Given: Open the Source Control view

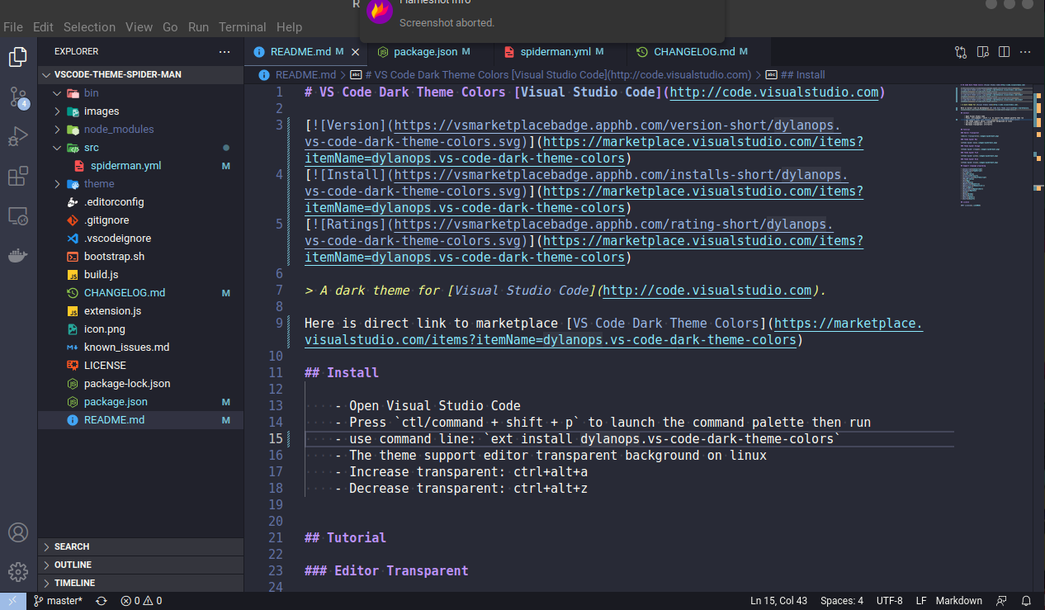Looking at the screenshot, I should [18, 97].
